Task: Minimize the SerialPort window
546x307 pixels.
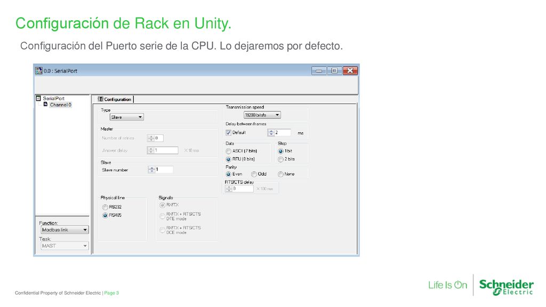Action: [319, 71]
